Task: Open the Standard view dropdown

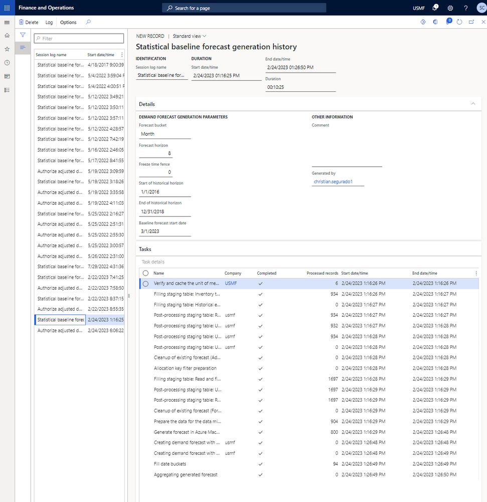Action: pos(189,36)
